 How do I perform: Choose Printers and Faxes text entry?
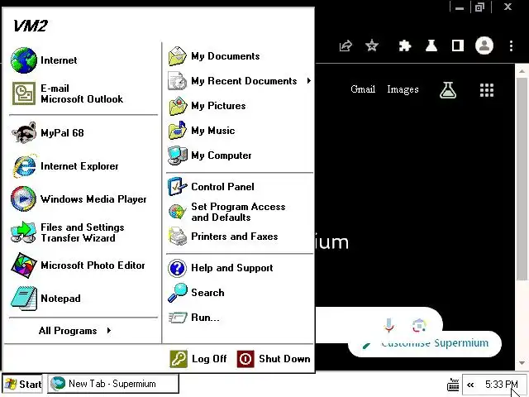tap(235, 237)
